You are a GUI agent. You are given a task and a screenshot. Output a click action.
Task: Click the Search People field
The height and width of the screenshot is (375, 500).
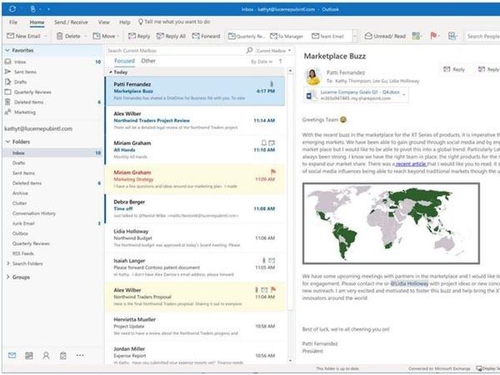coord(482,36)
